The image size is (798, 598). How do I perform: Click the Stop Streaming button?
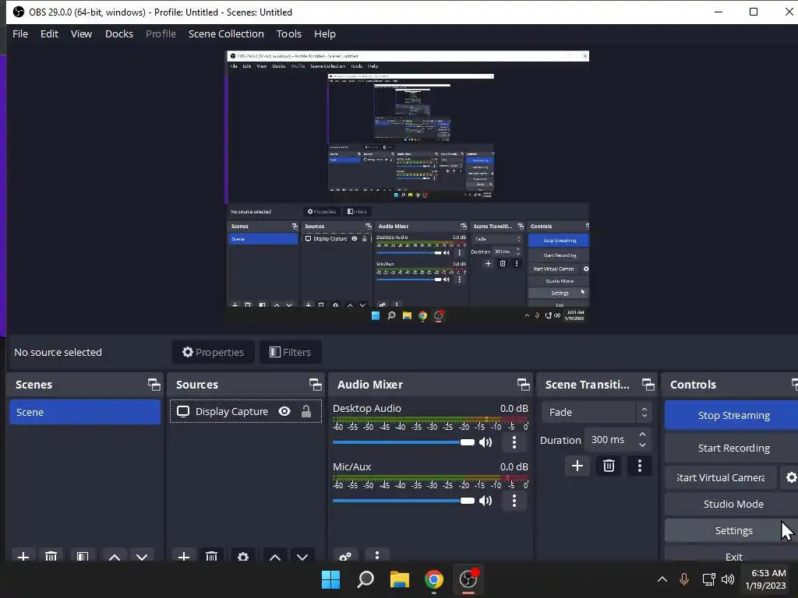[733, 416]
